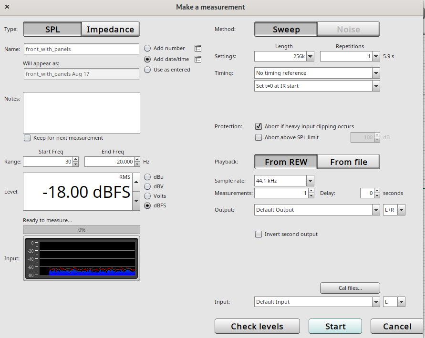Increase the Start Freq stepper
This screenshot has width=425, height=338.
coord(75,160)
